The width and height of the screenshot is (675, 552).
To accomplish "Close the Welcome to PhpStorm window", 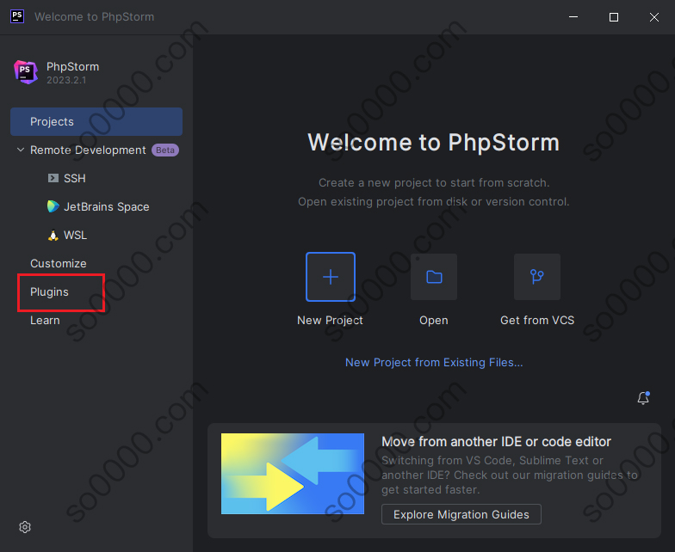I will point(654,17).
